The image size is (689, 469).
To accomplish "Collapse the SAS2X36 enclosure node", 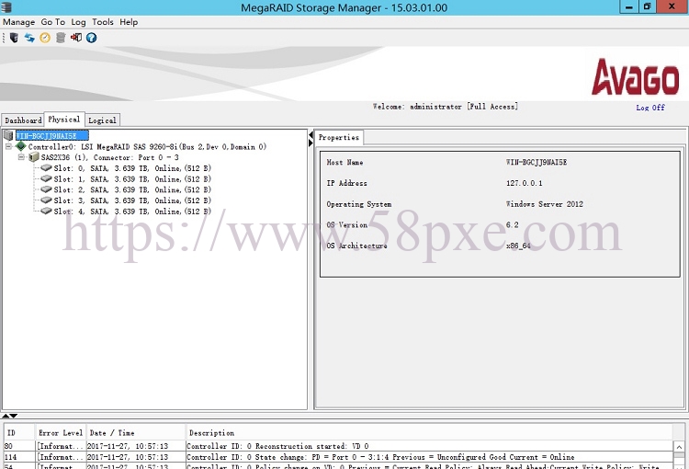I will click(x=20, y=157).
